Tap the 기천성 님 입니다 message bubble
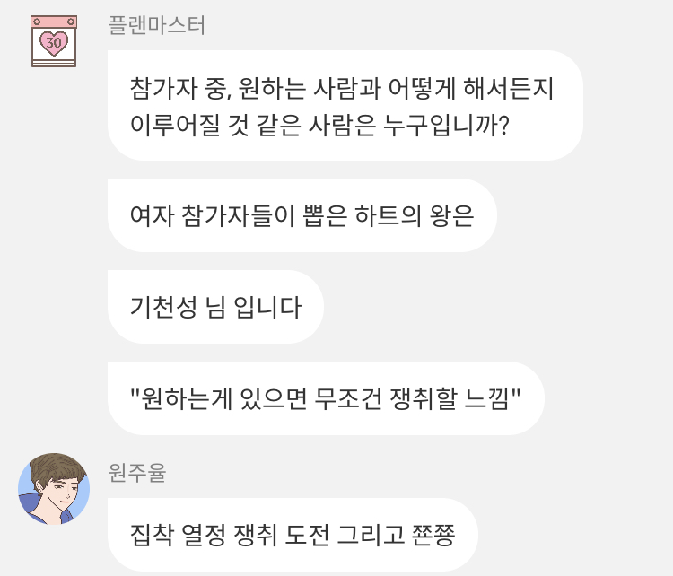This screenshot has height=576, width=673. click(x=215, y=307)
